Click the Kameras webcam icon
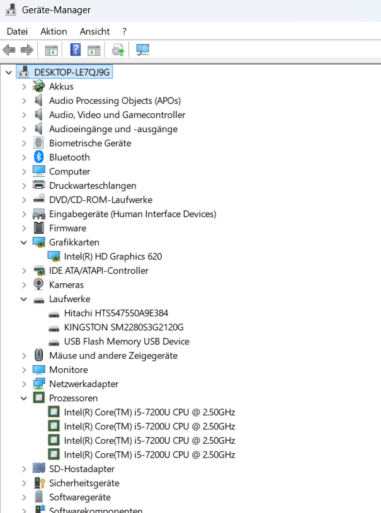 point(38,284)
